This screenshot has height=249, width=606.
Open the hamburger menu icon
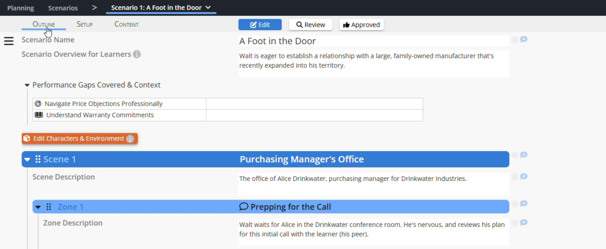click(x=9, y=41)
